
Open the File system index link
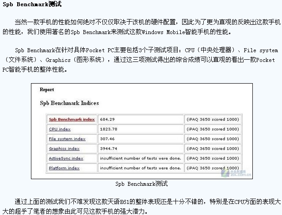pyautogui.click(x=67, y=139)
